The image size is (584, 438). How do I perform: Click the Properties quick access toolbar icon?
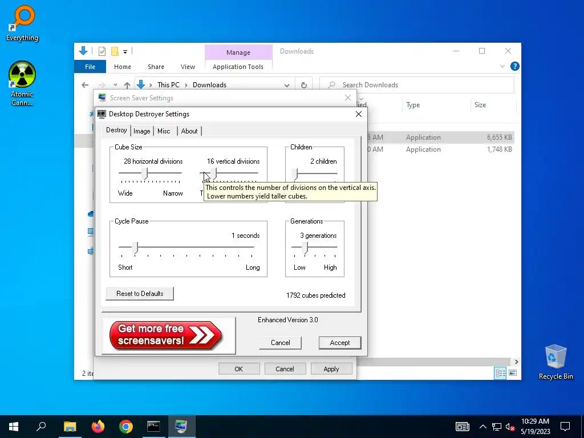click(x=102, y=51)
